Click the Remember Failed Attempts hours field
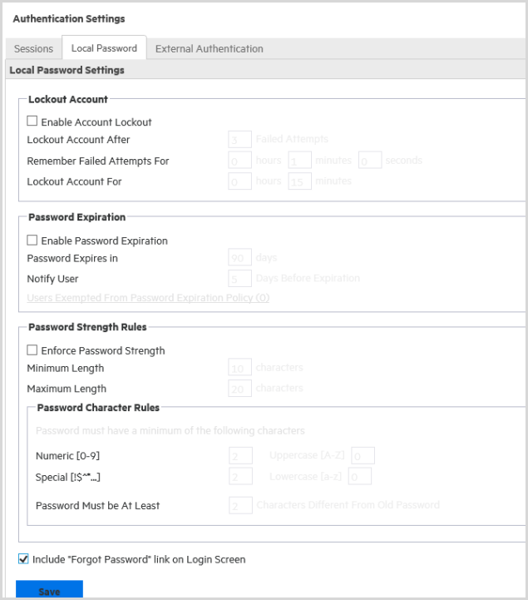528x600 pixels. click(x=239, y=161)
